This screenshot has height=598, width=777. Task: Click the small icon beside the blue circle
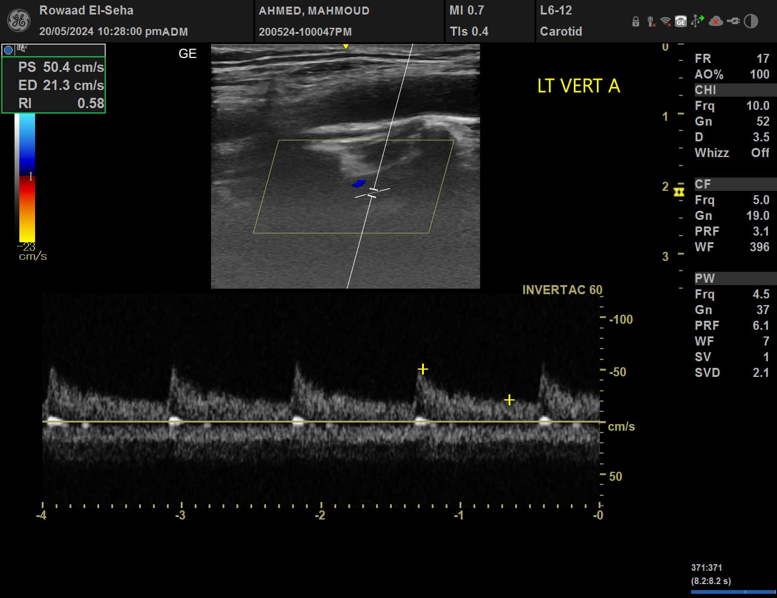[22, 49]
